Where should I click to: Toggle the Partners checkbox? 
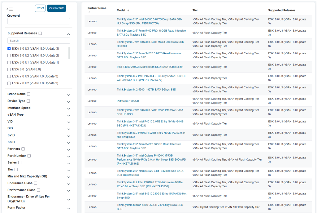click(x=23, y=149)
